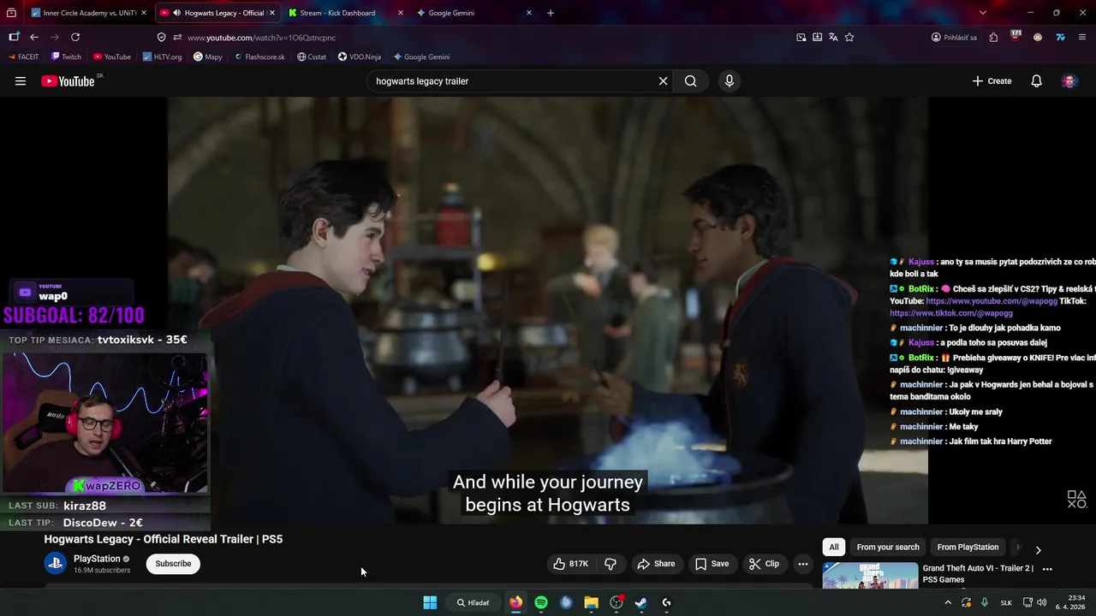Submit search with the magnifier icon
Viewport: 1096px width, 616px height.
[x=690, y=81]
